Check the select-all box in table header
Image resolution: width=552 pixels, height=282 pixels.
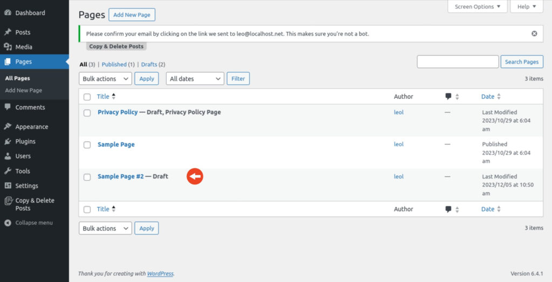pyautogui.click(x=87, y=97)
